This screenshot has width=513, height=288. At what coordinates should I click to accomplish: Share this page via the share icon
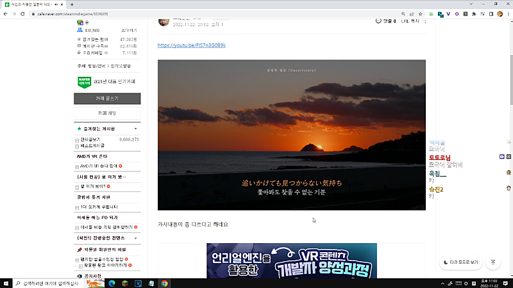(x=412, y=14)
